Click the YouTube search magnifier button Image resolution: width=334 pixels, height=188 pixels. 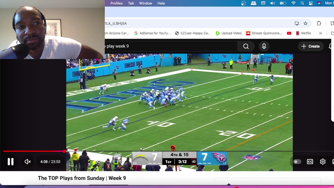point(246,46)
